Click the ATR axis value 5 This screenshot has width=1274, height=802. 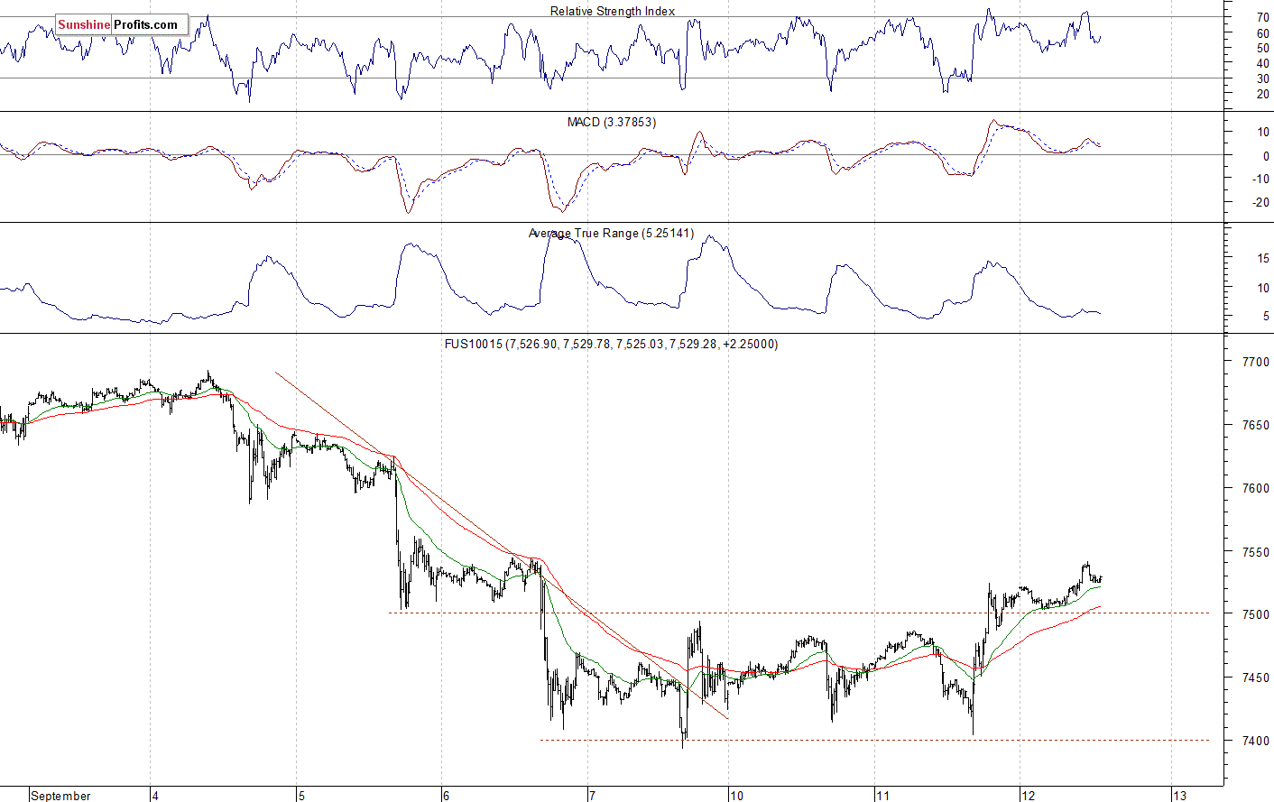coord(1266,316)
